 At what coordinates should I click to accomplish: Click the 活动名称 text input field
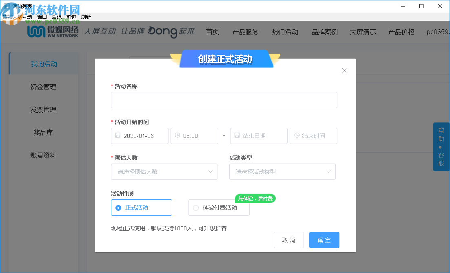tap(224, 100)
